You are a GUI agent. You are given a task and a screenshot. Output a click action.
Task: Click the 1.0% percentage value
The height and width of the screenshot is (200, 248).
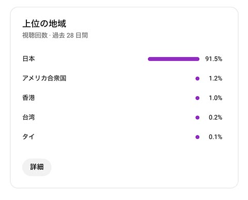[215, 98]
